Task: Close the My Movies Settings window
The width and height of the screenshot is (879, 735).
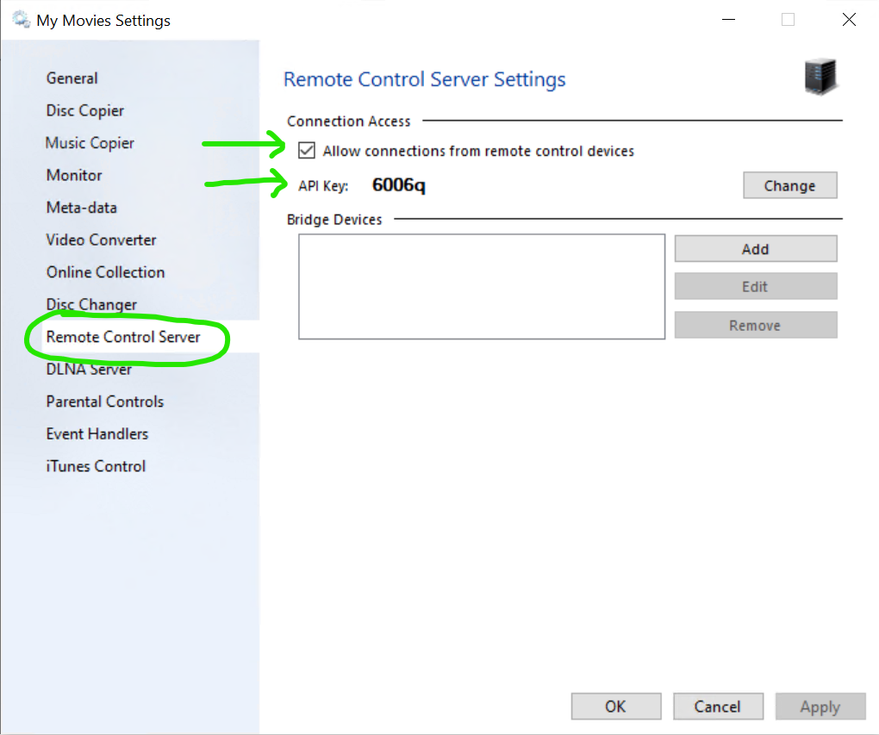Action: pyautogui.click(x=849, y=20)
